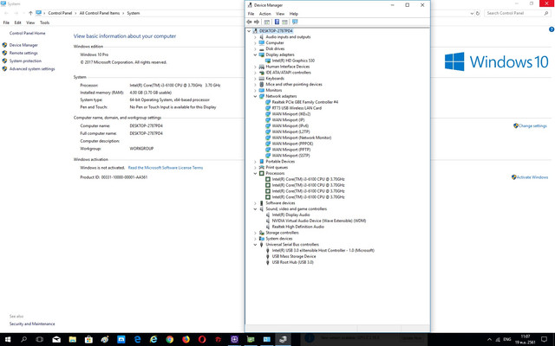Select Mice and other pointing devices label
Screen dimensions: 555x346
click(x=294, y=85)
